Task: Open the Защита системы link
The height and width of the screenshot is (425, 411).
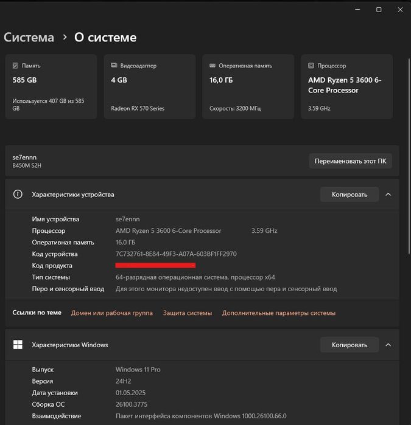Action: (188, 313)
